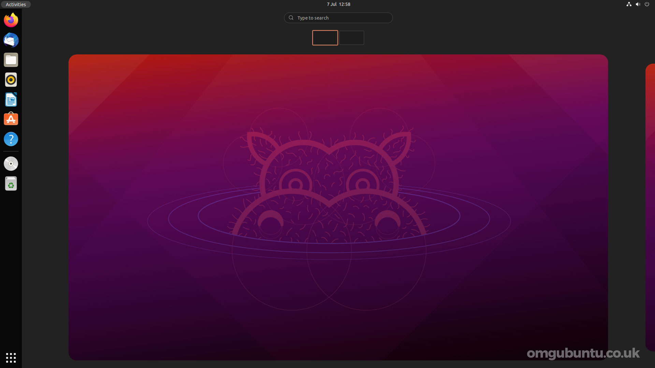Open Files file manager

(11, 60)
